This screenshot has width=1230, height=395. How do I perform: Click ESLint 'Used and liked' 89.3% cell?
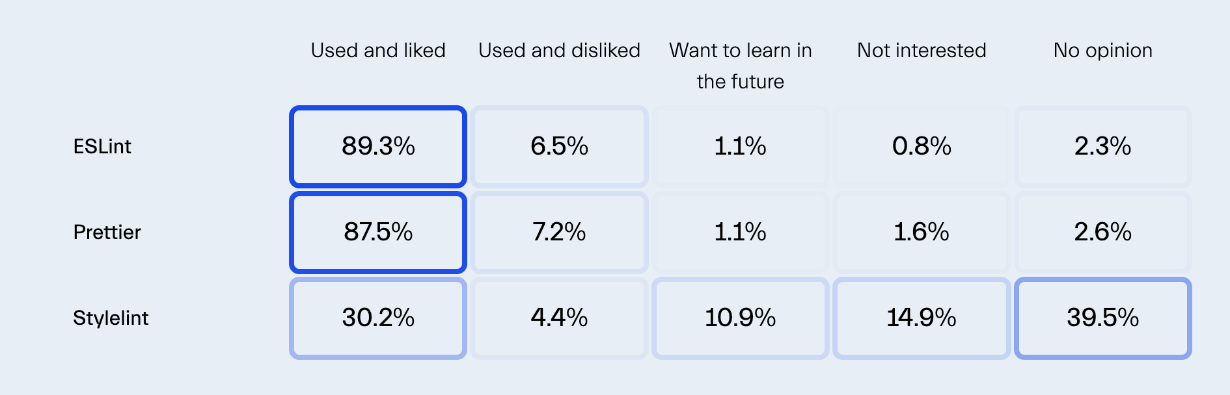pyautogui.click(x=378, y=147)
